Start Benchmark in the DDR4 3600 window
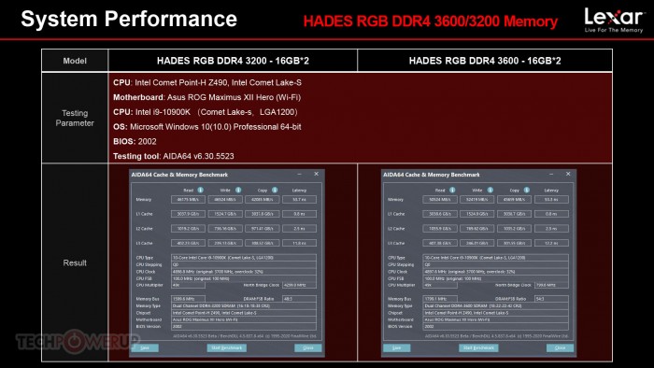 point(478,347)
